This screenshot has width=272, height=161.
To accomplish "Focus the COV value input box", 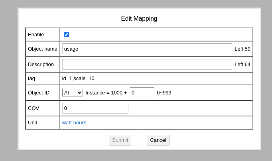I will (x=95, y=108).
